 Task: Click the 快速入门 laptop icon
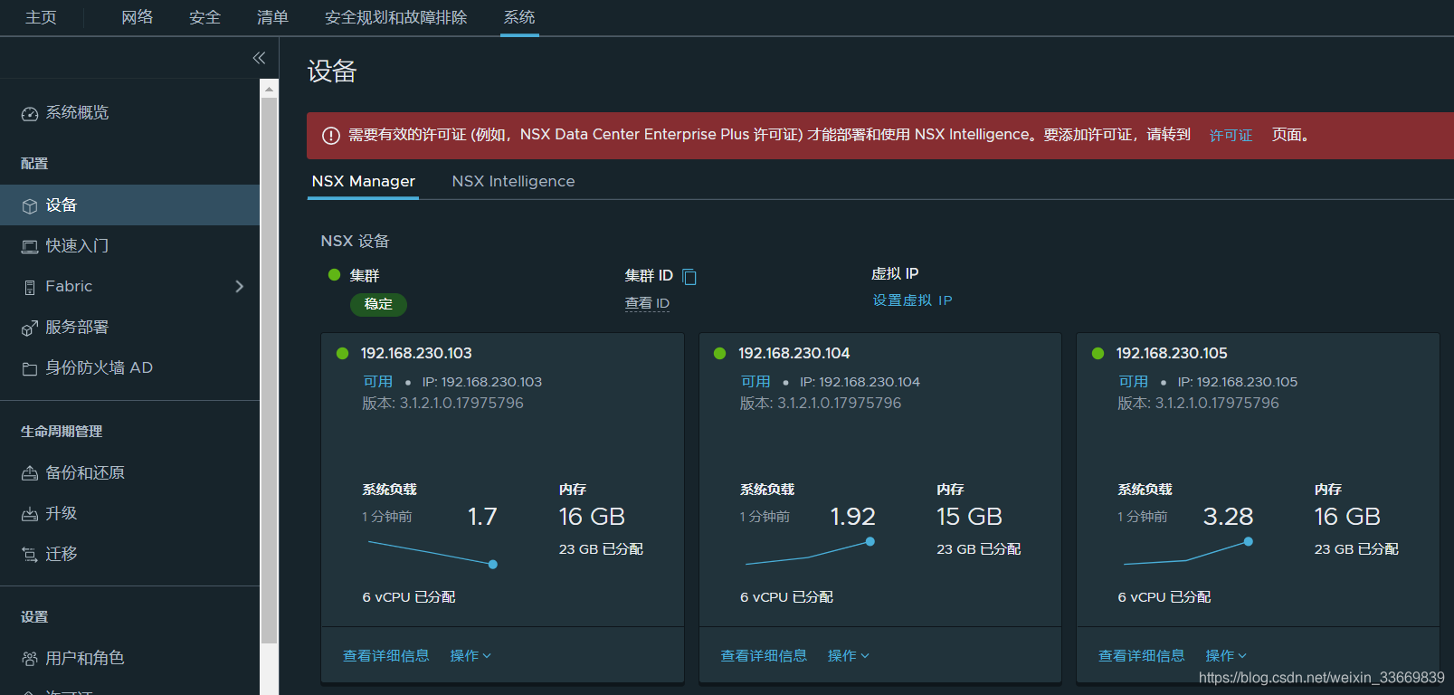pos(30,246)
